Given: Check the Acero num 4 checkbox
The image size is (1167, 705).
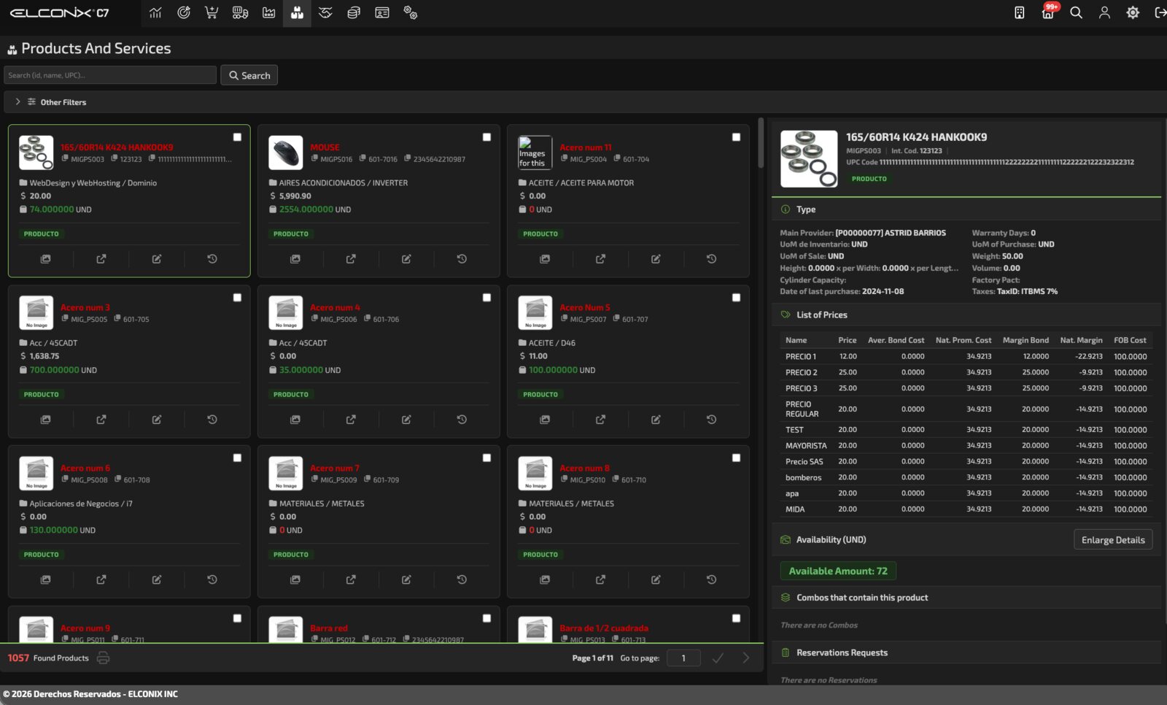Looking at the screenshot, I should [x=486, y=298].
